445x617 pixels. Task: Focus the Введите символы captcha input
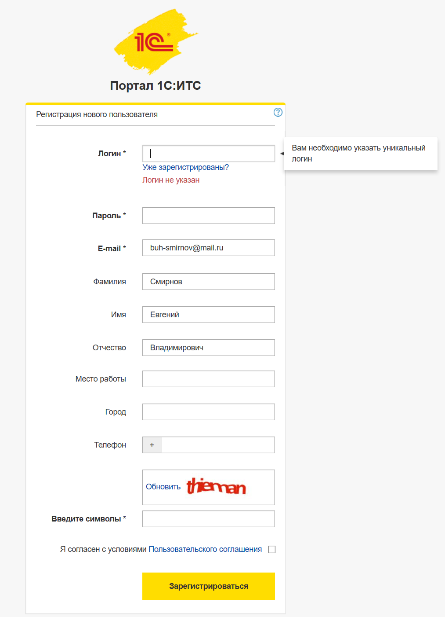coord(209,519)
